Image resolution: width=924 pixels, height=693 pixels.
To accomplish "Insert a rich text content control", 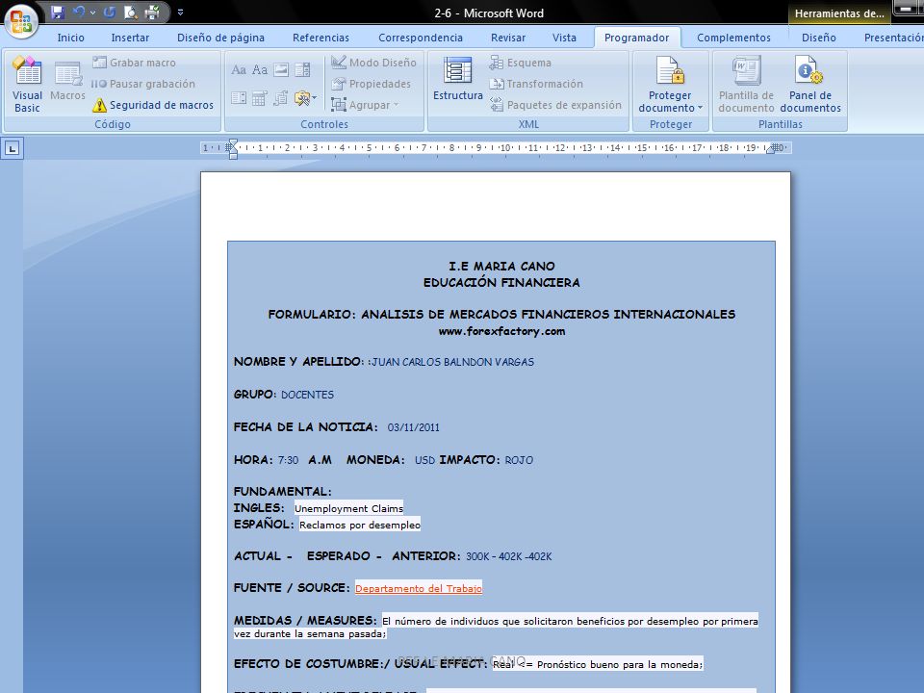I will click(x=239, y=70).
